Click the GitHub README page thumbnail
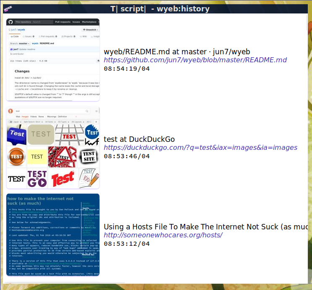 pos(53,60)
